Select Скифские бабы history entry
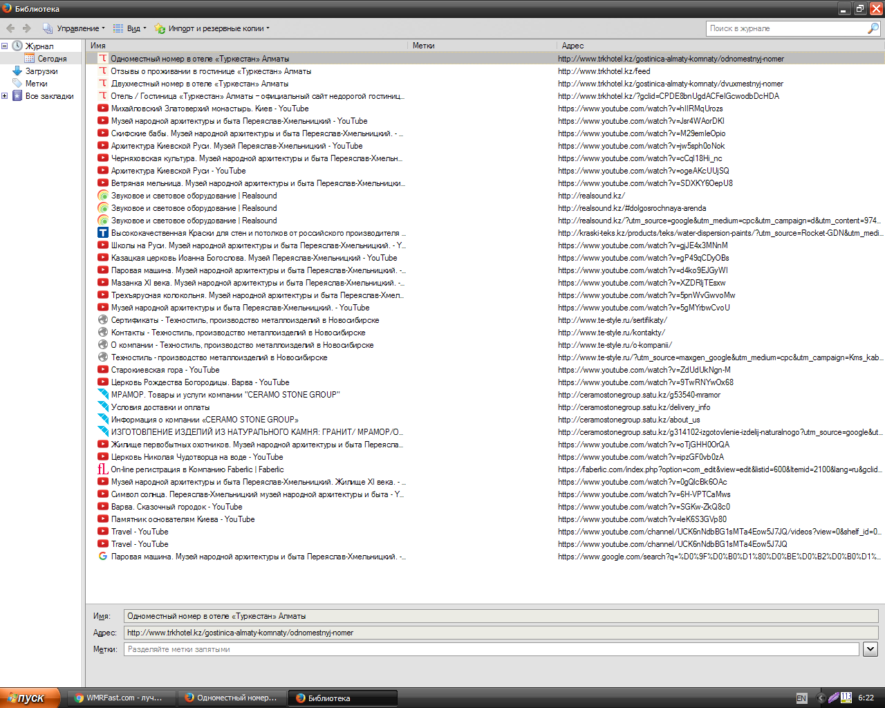This screenshot has width=885, height=708. (x=485, y=133)
